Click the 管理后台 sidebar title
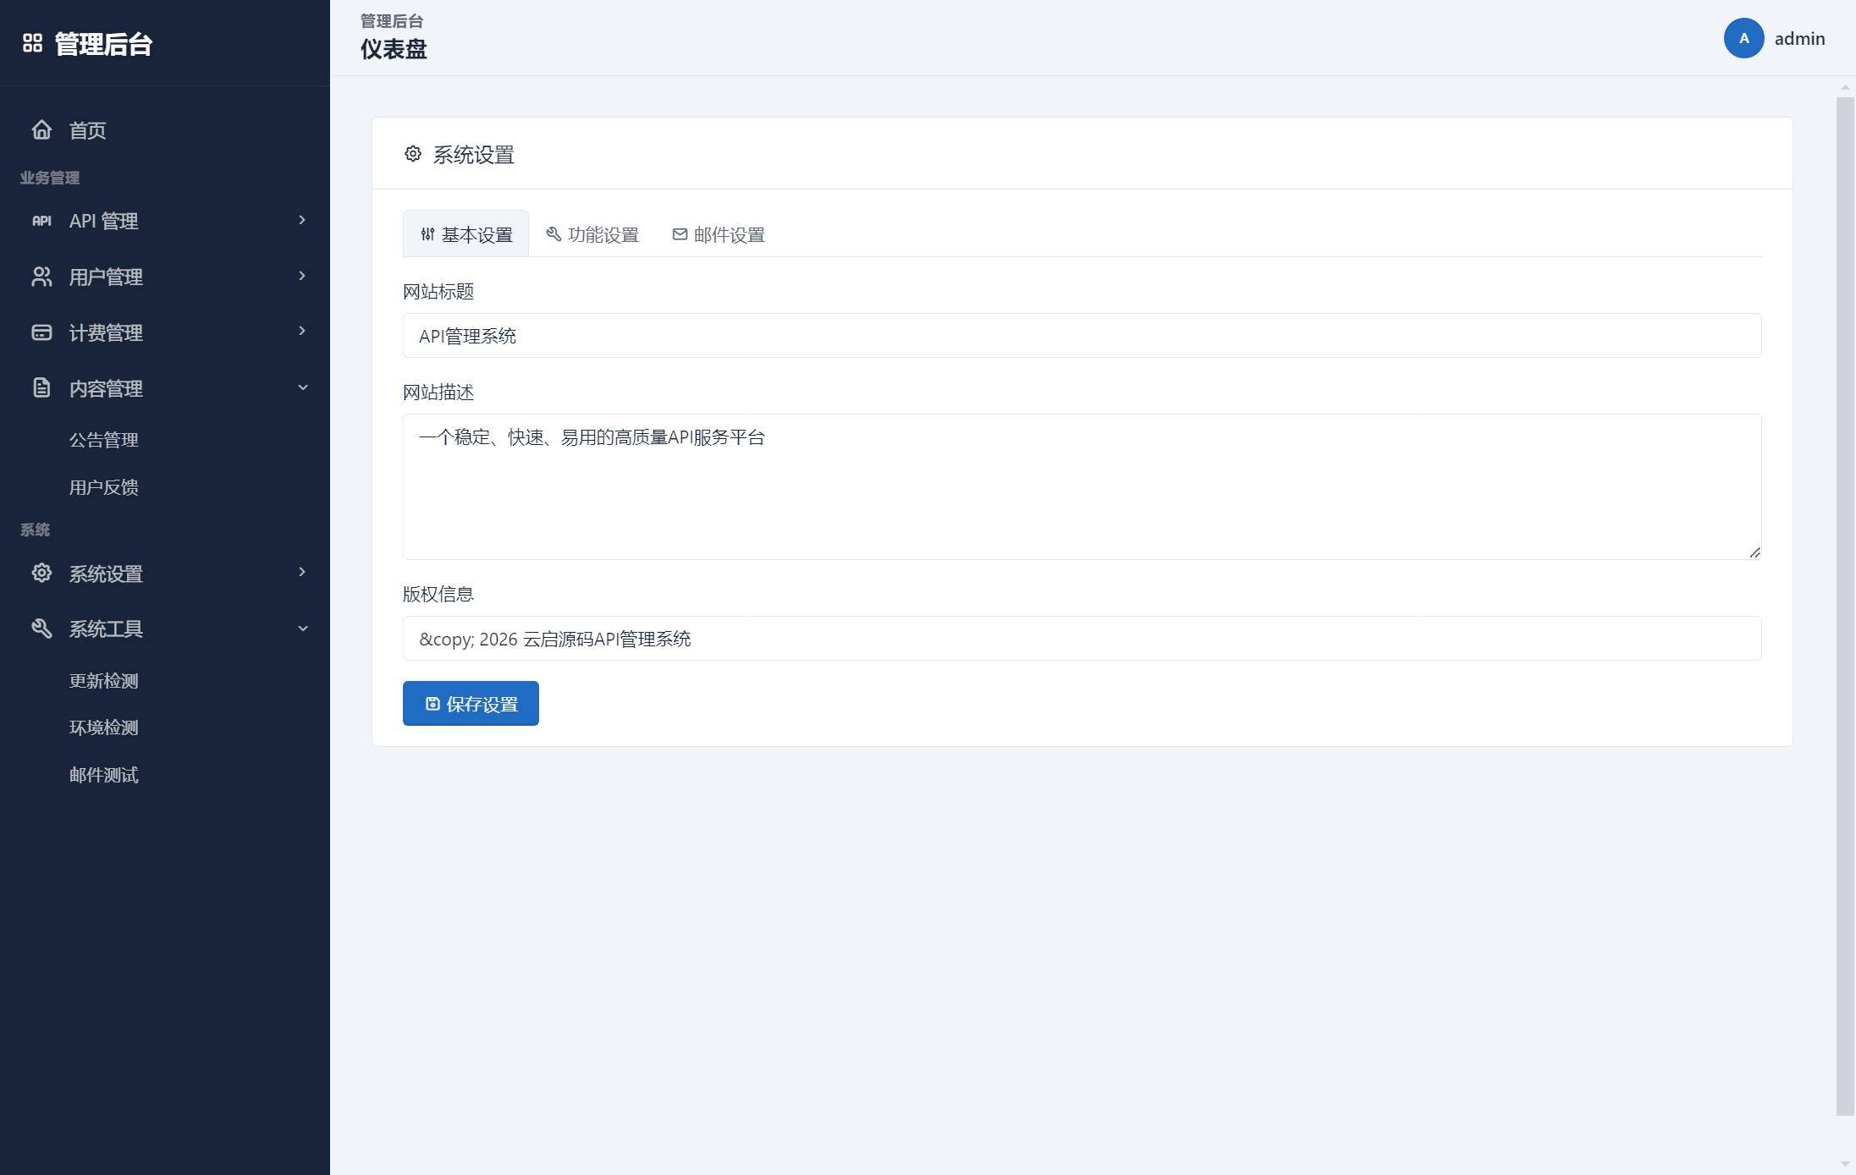Image resolution: width=1856 pixels, height=1175 pixels. pyautogui.click(x=103, y=44)
